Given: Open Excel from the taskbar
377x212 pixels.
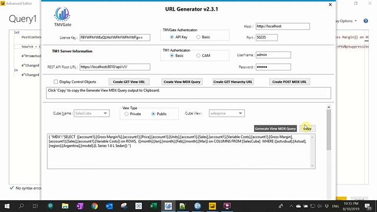Looking at the screenshot, I should 153,206.
